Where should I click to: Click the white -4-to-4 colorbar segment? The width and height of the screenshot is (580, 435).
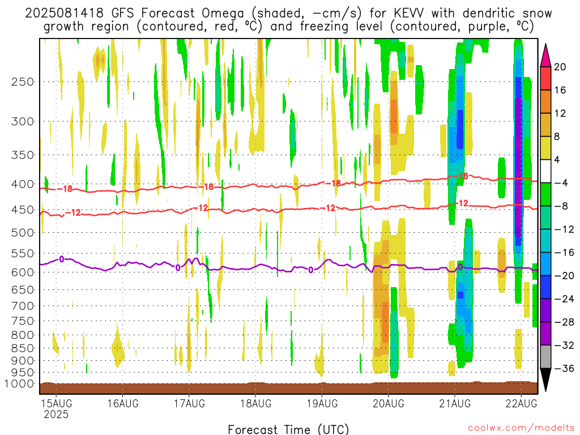[x=545, y=171]
